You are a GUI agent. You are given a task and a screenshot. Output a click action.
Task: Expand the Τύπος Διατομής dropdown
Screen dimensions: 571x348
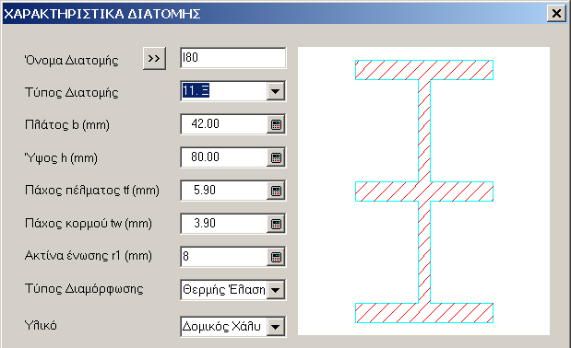coord(276,91)
